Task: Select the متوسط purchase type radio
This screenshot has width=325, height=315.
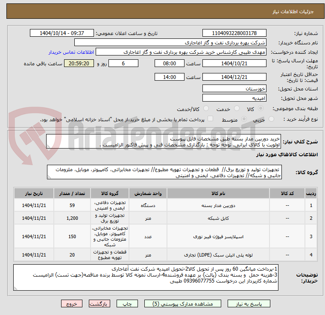Action: [244, 119]
